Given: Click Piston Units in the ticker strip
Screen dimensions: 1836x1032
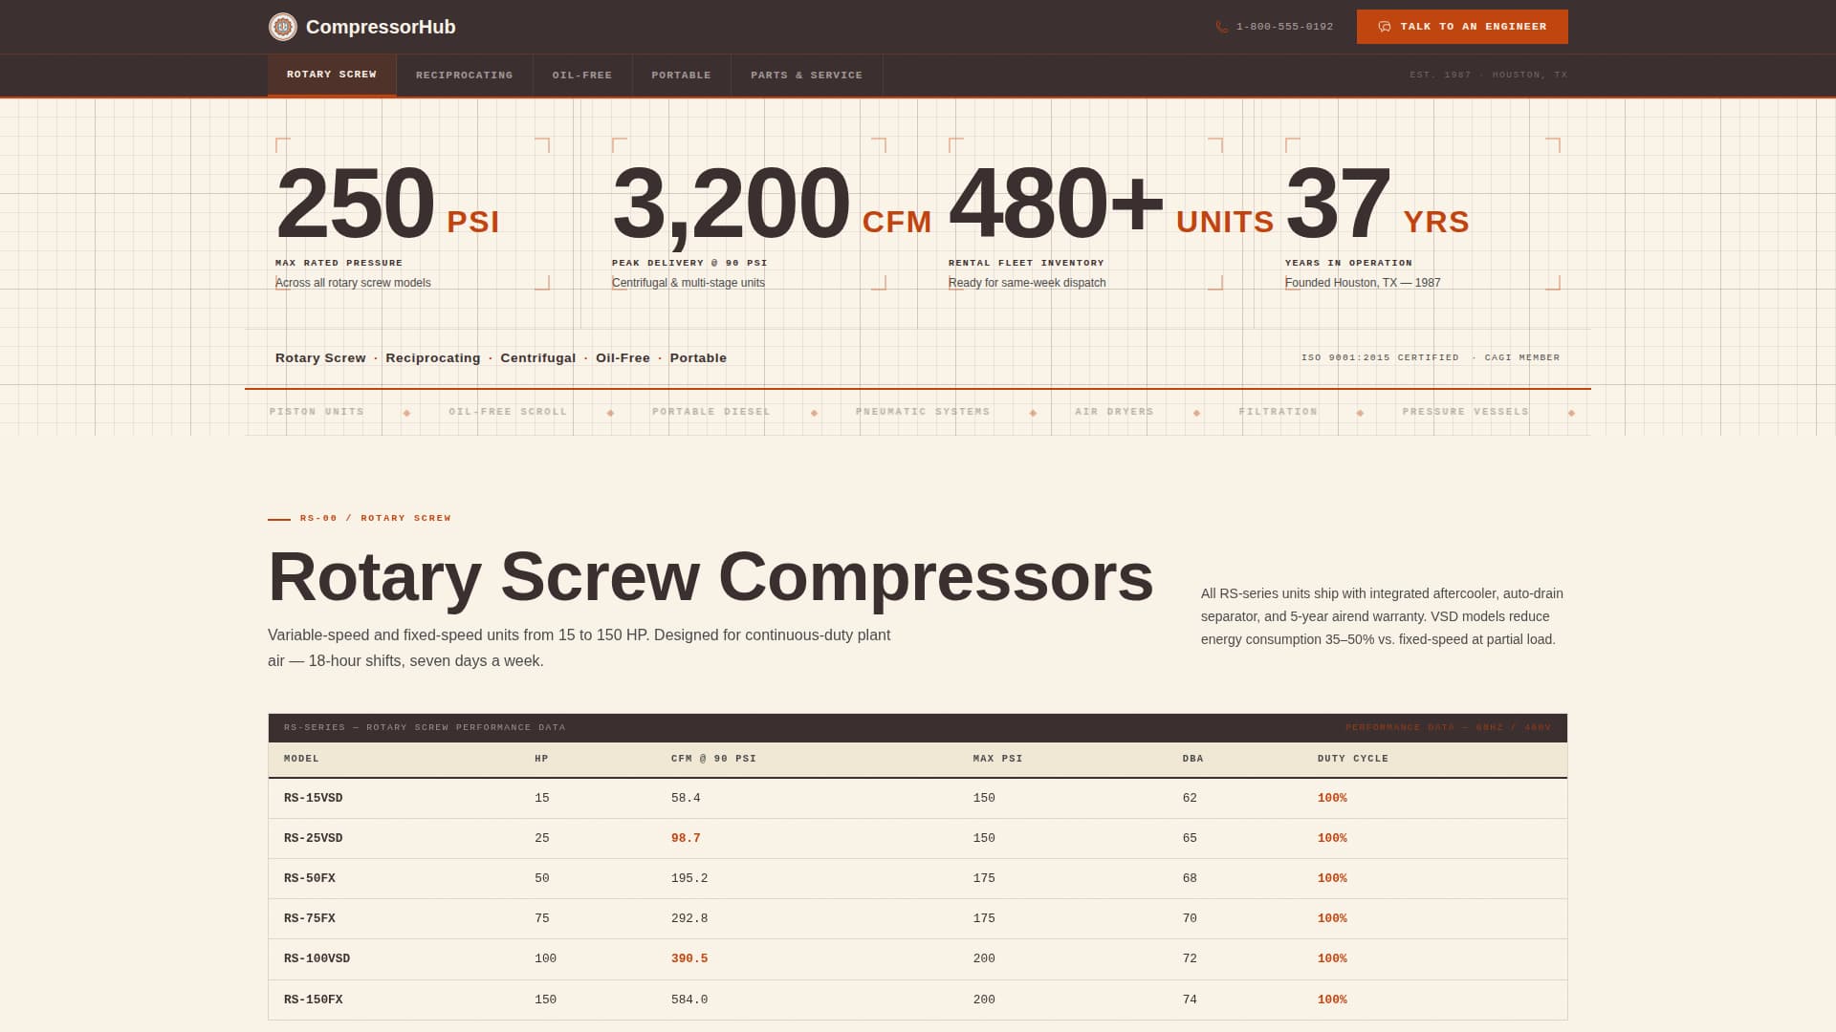Looking at the screenshot, I should tap(317, 412).
